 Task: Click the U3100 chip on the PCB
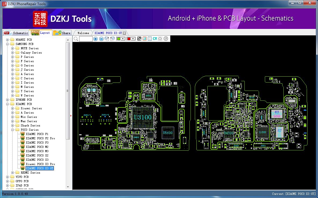(x=143, y=117)
